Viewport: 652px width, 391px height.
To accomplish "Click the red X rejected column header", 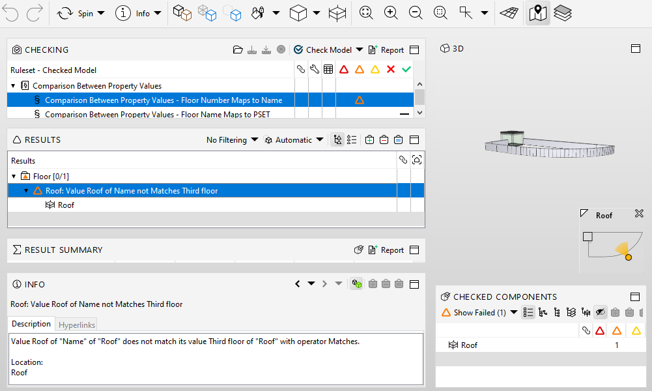I will click(390, 70).
